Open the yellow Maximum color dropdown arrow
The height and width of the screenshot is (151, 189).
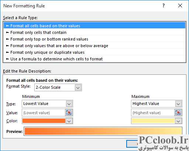(x=178, y=121)
